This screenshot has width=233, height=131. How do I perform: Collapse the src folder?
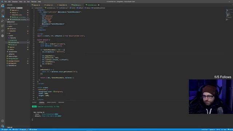coord(17,33)
